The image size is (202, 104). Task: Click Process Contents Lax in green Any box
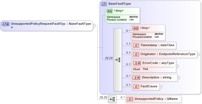tap(120, 20)
